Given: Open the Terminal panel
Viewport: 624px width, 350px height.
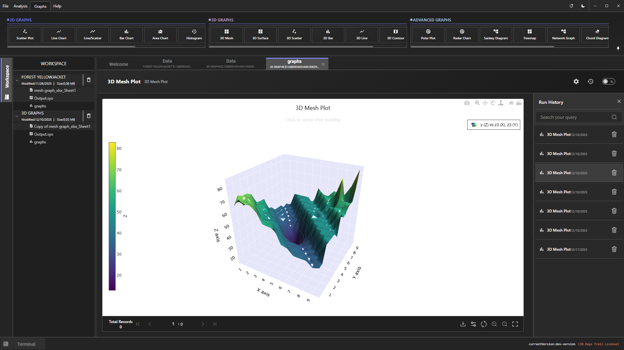Looking at the screenshot, I should click(x=26, y=344).
